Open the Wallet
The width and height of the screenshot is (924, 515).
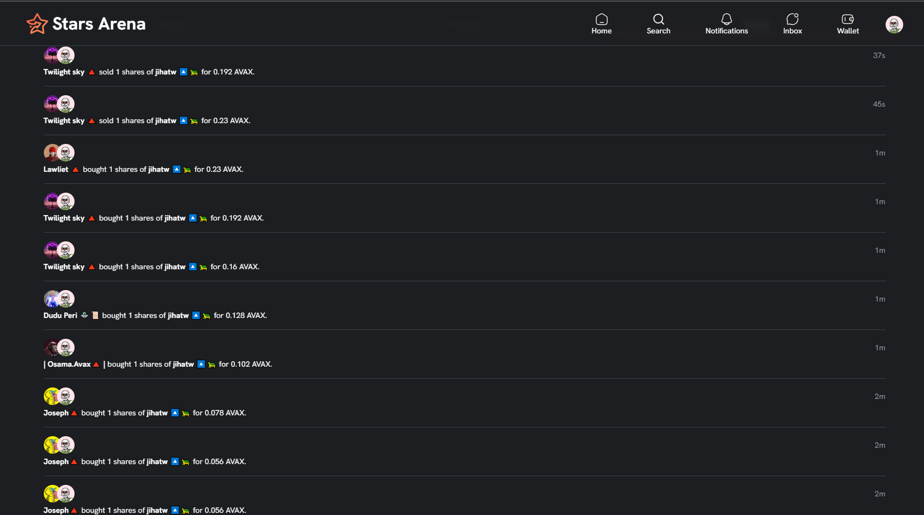point(847,24)
